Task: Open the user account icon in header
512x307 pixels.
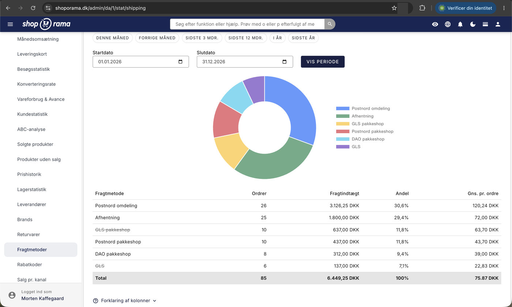Action: [x=498, y=24]
